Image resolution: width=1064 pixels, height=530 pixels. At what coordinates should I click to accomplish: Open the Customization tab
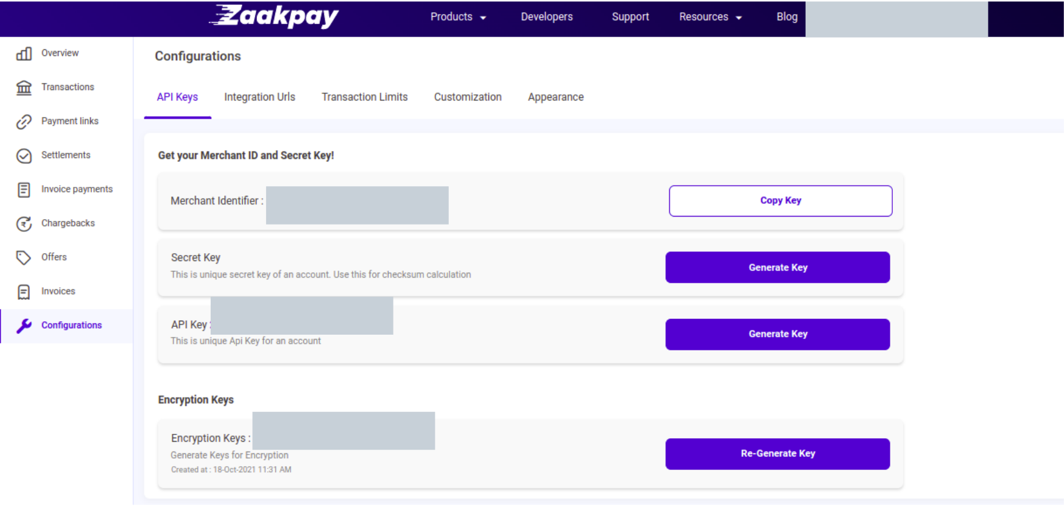[x=468, y=97]
